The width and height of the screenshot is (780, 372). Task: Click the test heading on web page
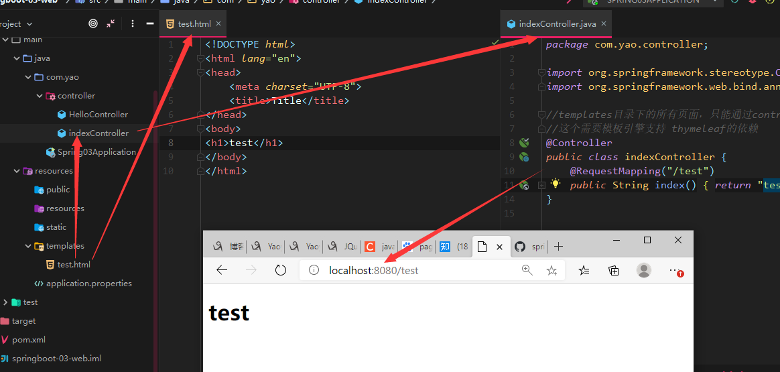(229, 313)
